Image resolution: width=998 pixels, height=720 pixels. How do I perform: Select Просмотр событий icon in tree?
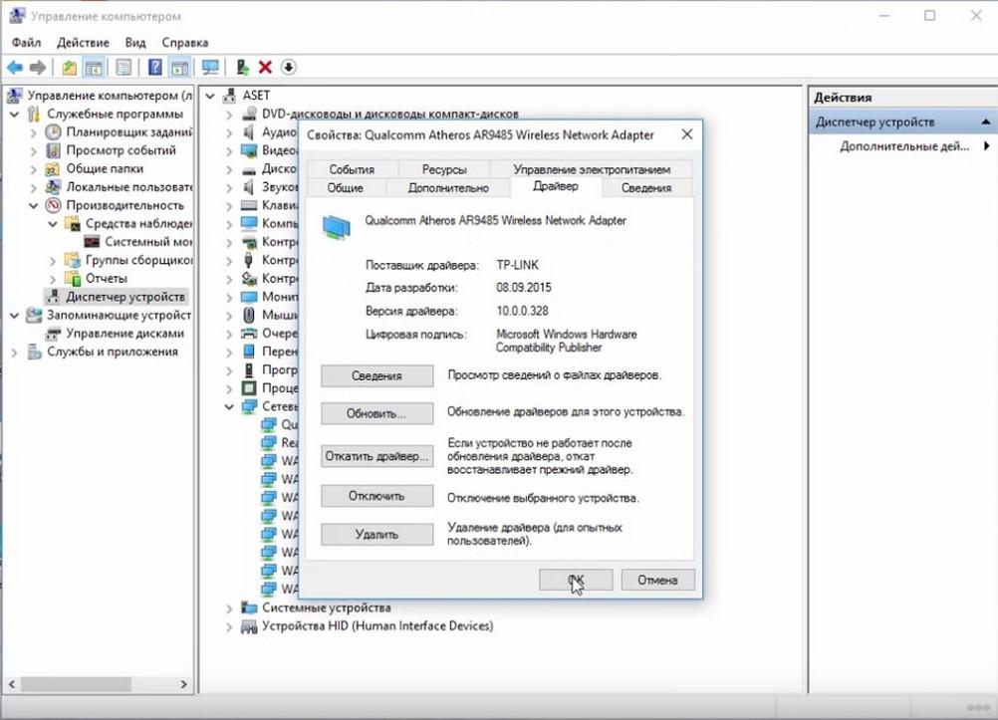54,150
